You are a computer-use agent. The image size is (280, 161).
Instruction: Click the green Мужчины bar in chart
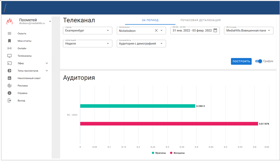[137, 106]
